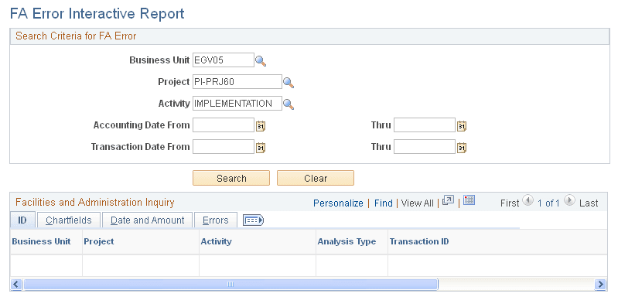Focus Accounting Date From field

pos(224,125)
